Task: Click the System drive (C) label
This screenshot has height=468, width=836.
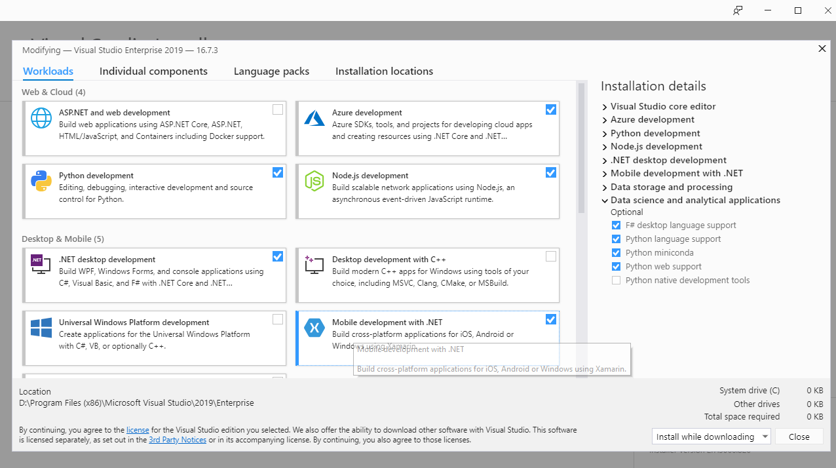Action: (750, 391)
